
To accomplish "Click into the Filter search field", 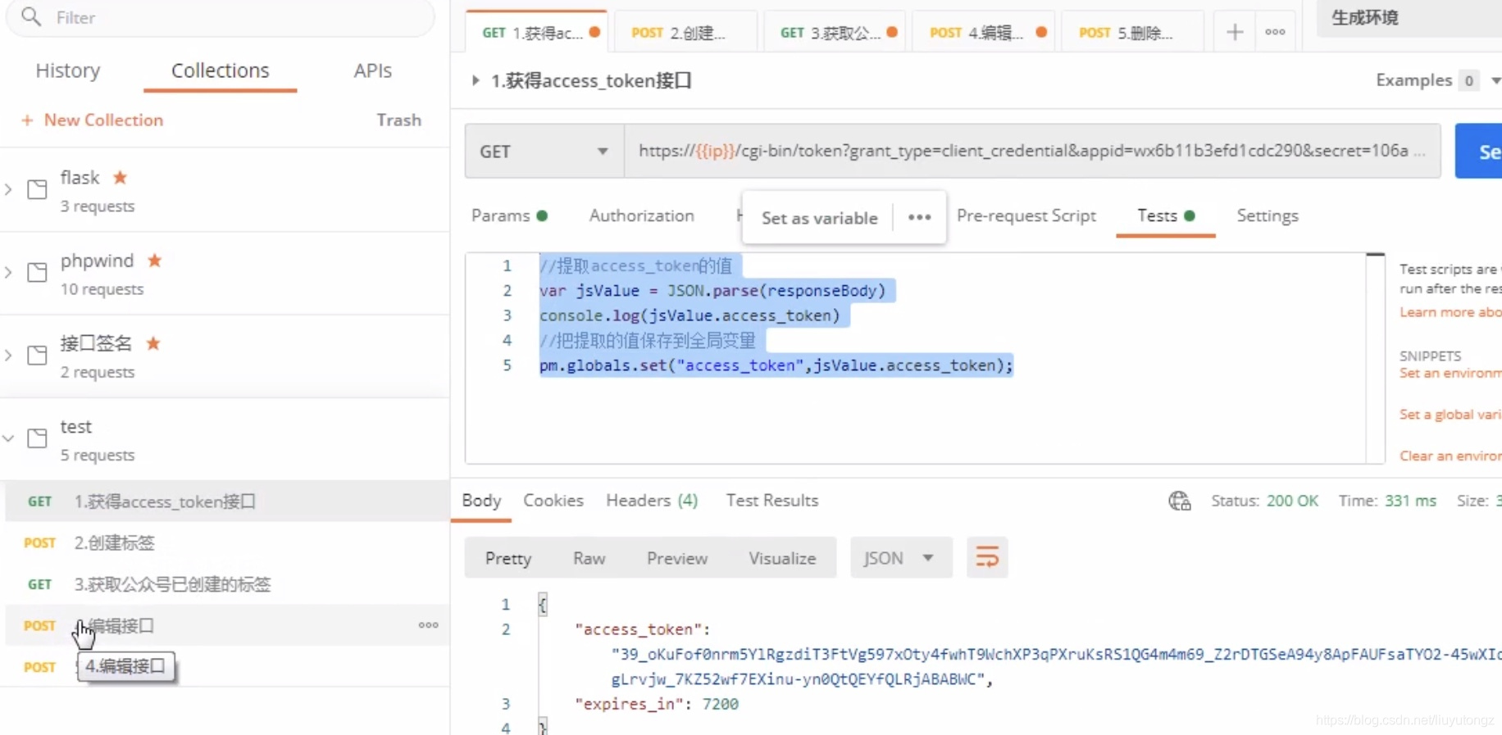I will click(x=220, y=17).
